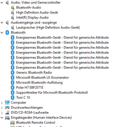Select Generic Bluetooth Radio device
Image resolution: width=117 pixels, height=127 pixels.
(34, 73)
